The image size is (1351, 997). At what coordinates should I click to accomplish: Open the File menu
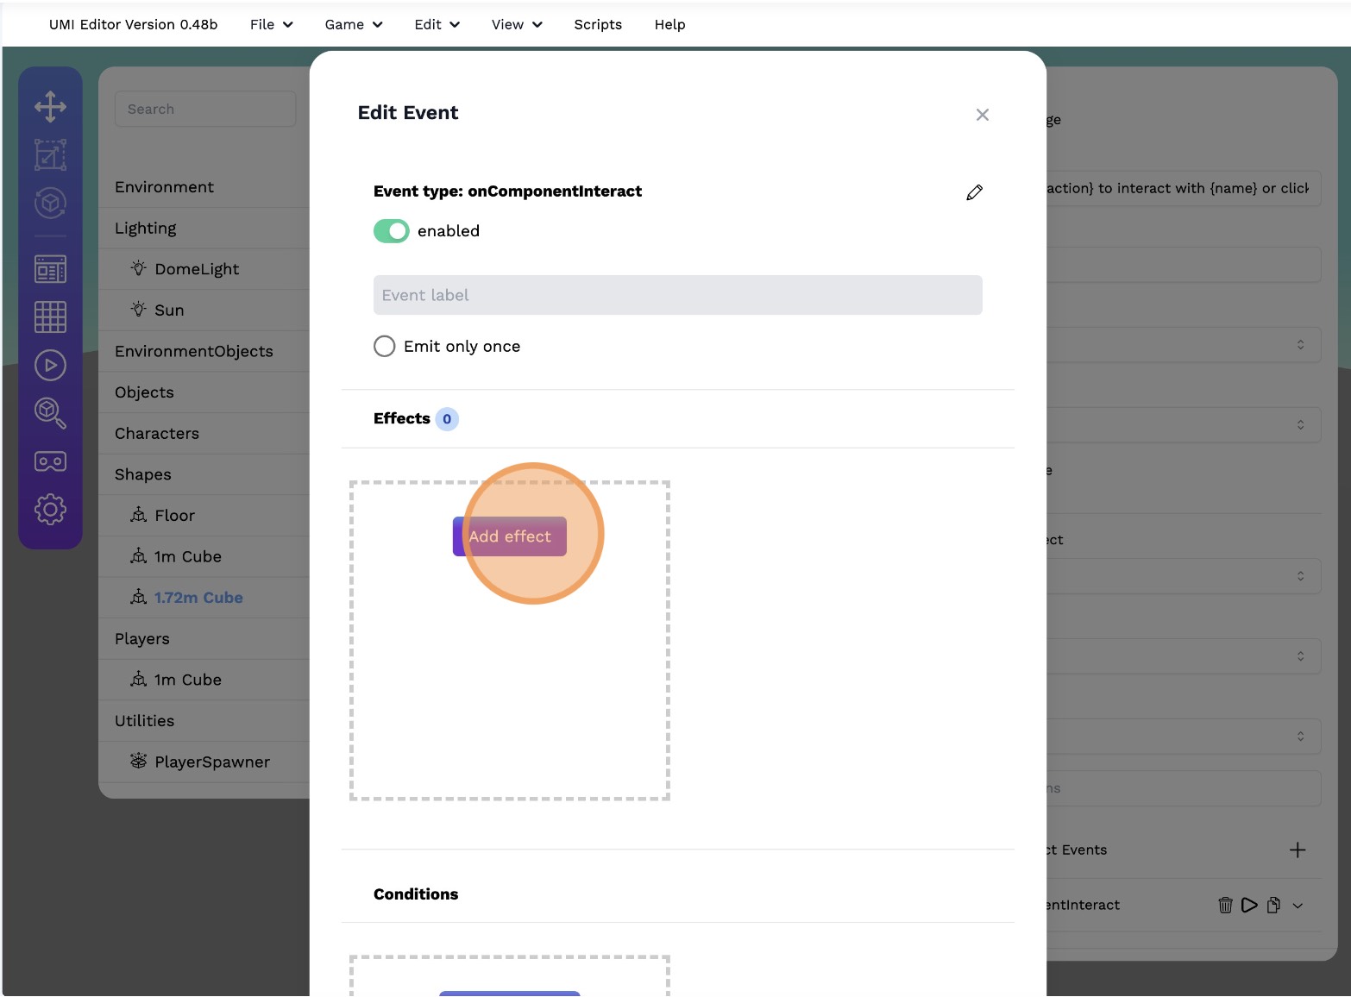(x=271, y=24)
